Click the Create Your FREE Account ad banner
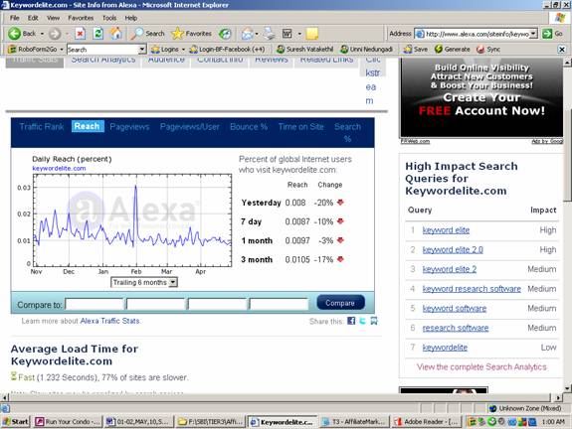Image resolution: width=572 pixels, height=429 pixels. [x=481, y=97]
